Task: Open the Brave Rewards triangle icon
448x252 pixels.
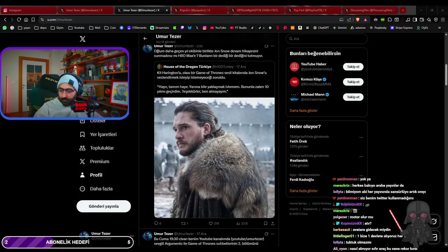Action: [365, 20]
